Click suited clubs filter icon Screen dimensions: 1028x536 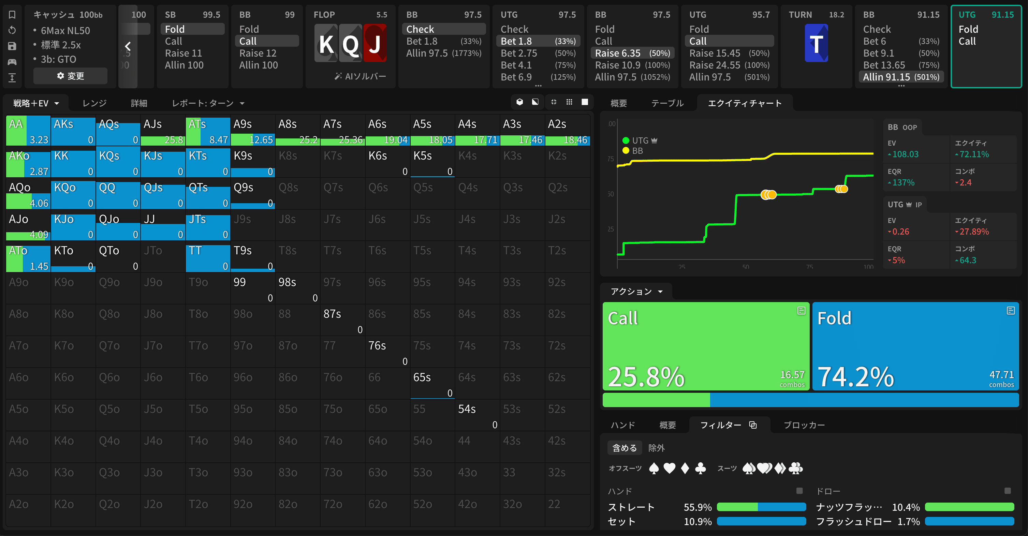795,468
